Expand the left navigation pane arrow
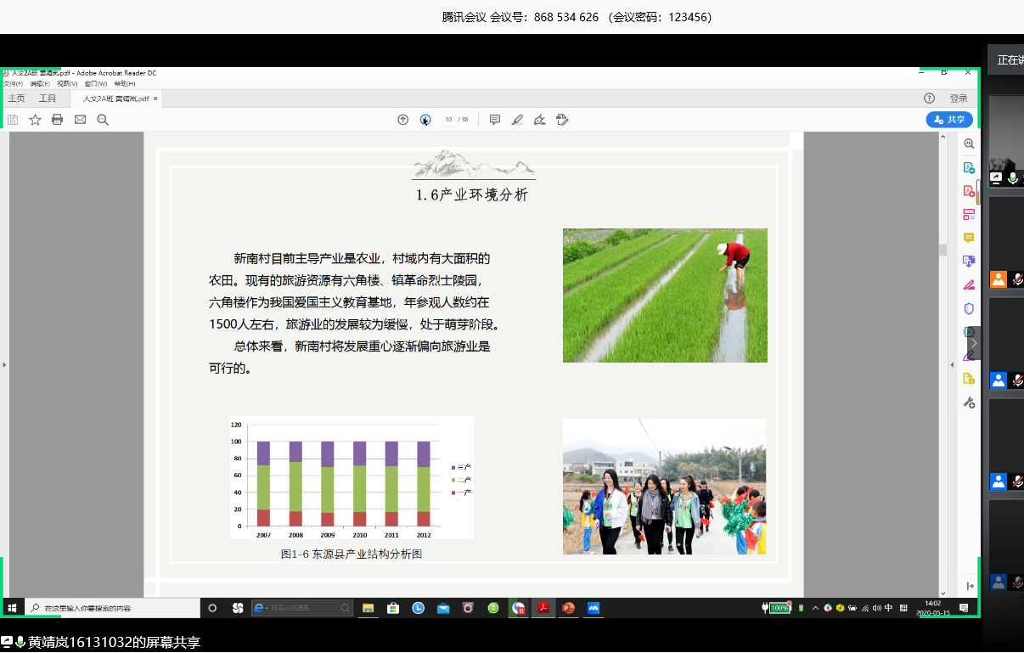 [x=4, y=364]
